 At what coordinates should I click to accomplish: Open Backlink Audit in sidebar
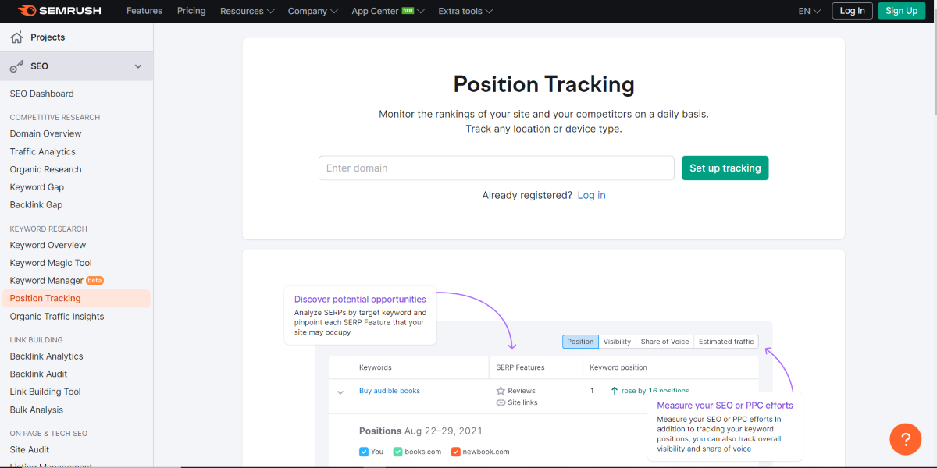point(38,374)
